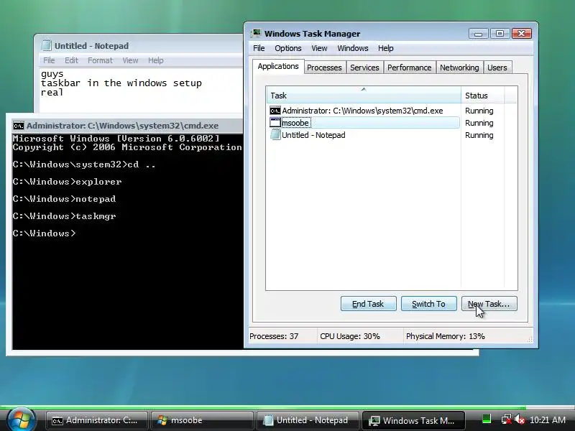Click the Switch To button
Image resolution: width=575 pixels, height=431 pixels.
[x=428, y=304]
